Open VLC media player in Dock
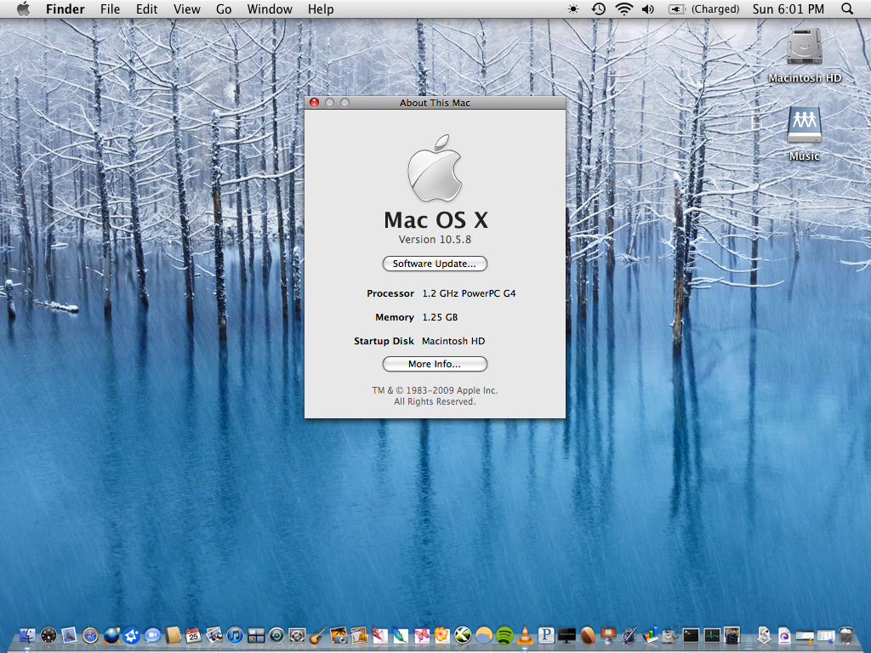The width and height of the screenshot is (871, 653). click(x=526, y=635)
